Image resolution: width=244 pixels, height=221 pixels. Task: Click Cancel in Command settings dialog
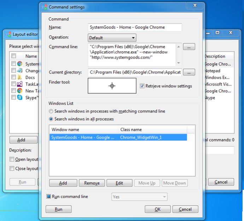(x=185, y=209)
